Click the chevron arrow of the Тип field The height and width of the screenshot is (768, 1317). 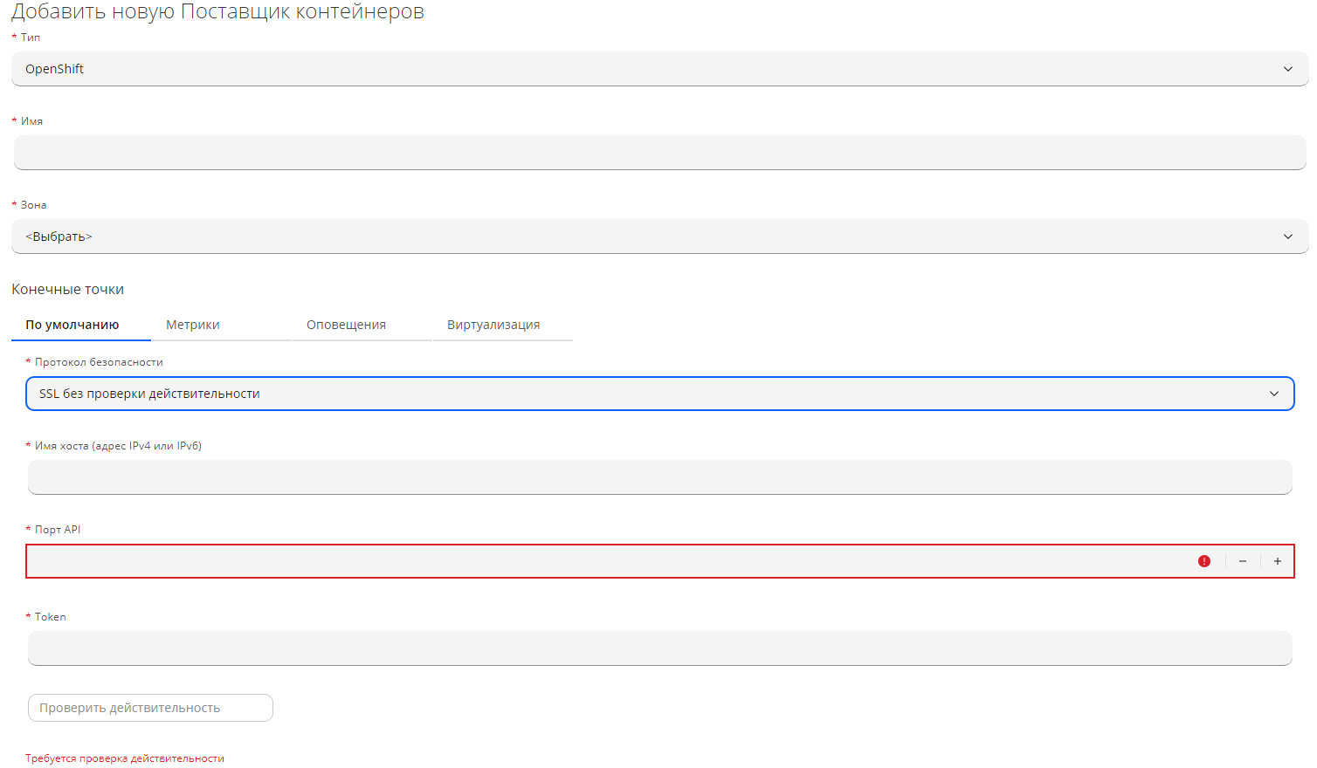pos(1287,69)
